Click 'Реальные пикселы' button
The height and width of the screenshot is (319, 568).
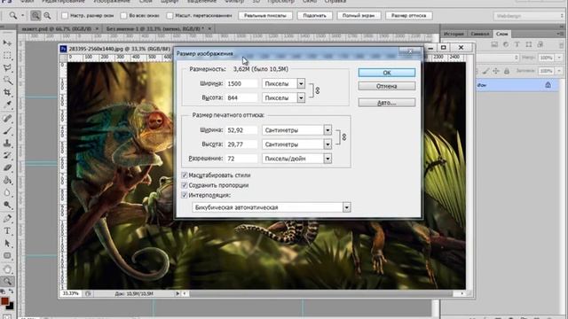coord(265,16)
